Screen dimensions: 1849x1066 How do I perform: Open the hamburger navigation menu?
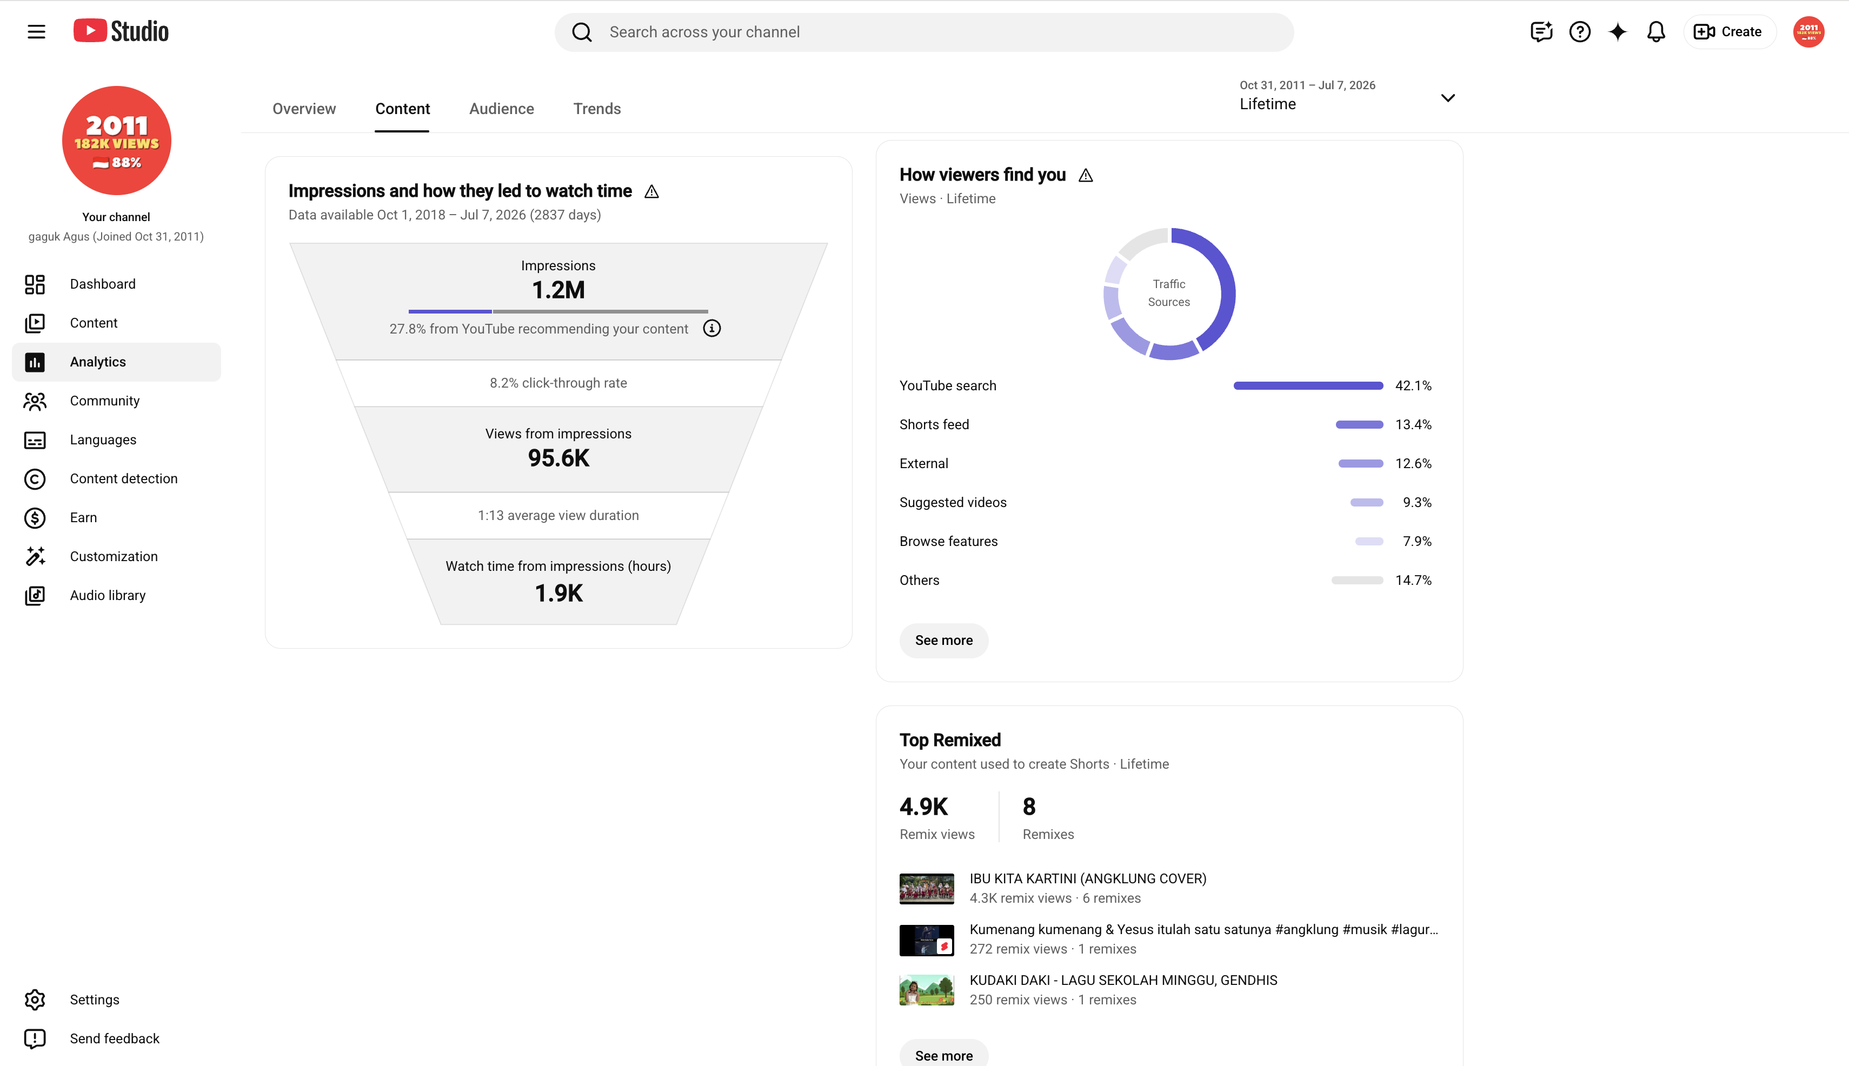[x=36, y=31]
